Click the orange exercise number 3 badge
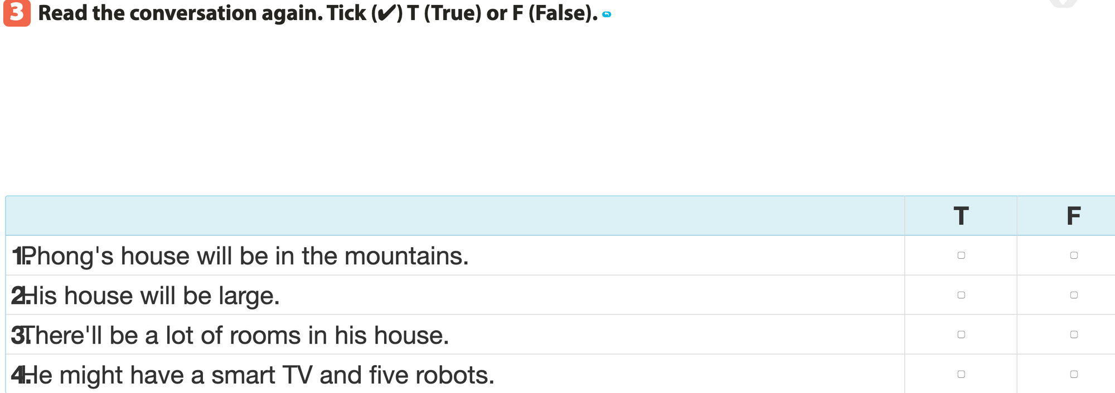1115x393 pixels. coord(17,13)
